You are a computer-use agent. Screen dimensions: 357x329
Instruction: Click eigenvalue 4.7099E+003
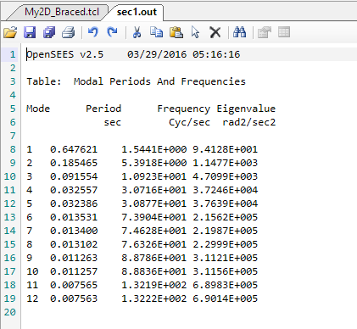(226, 176)
